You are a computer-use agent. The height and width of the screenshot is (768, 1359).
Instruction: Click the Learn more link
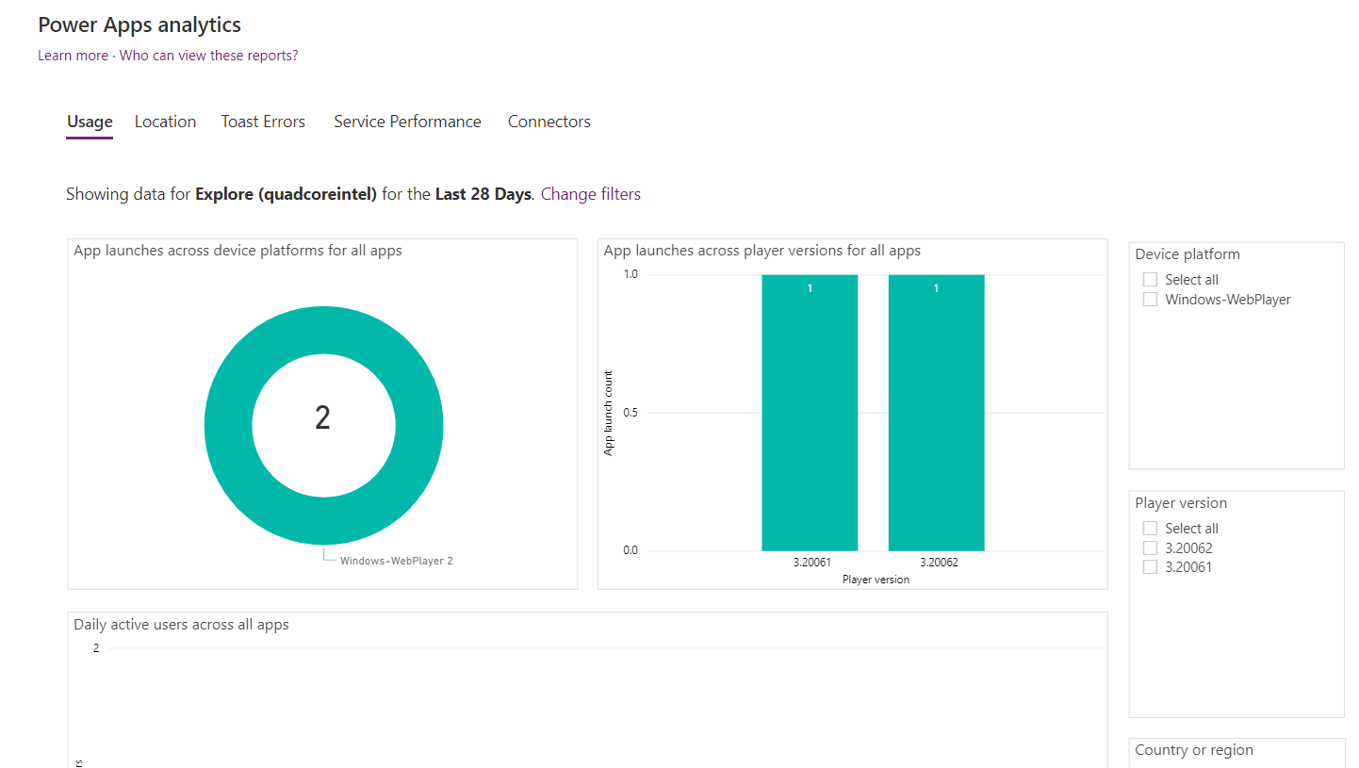[73, 55]
